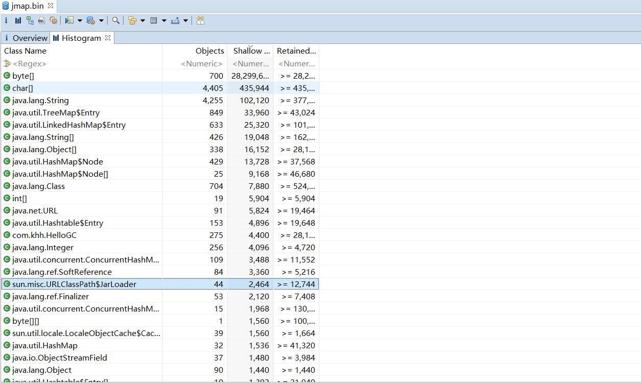Viewport: 641px width, 383px height.
Task: Expand the Run Expert System Test dropdown arrow
Action: coord(80,20)
